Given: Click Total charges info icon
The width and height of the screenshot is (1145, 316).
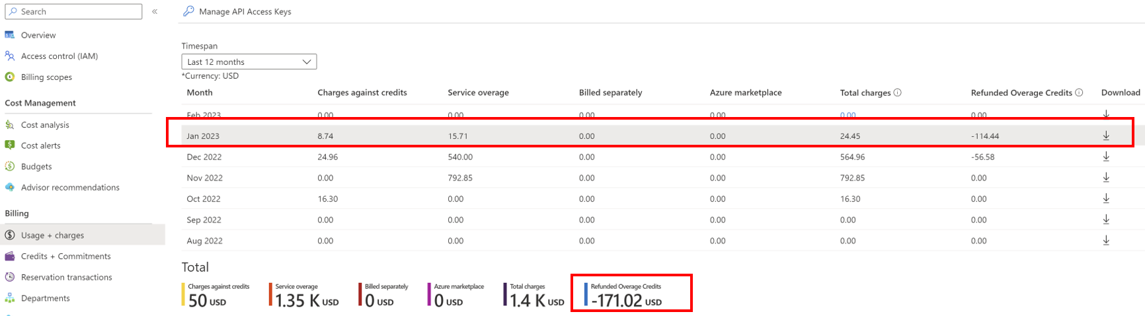Looking at the screenshot, I should point(897,93).
